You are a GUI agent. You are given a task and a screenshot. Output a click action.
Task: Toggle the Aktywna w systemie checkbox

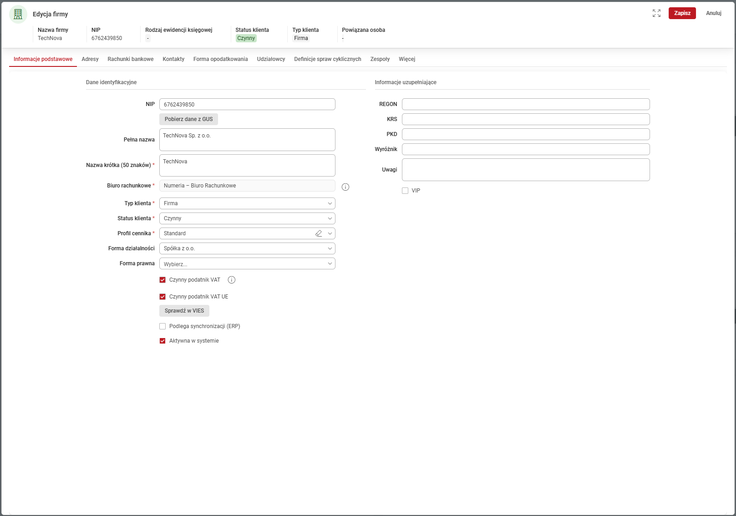click(x=162, y=341)
